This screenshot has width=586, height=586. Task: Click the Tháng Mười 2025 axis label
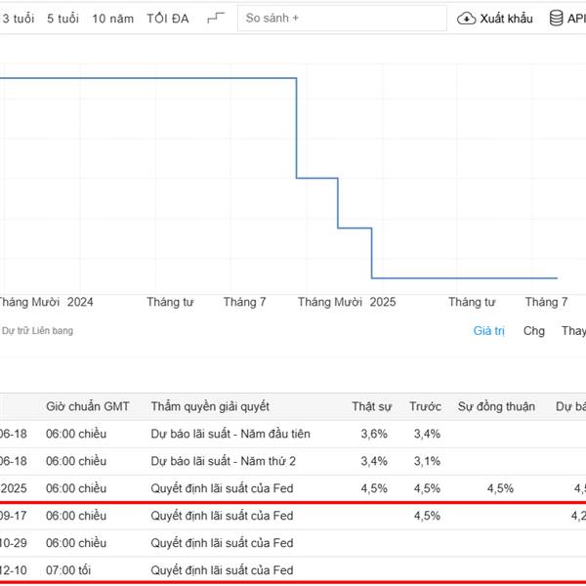(x=347, y=302)
